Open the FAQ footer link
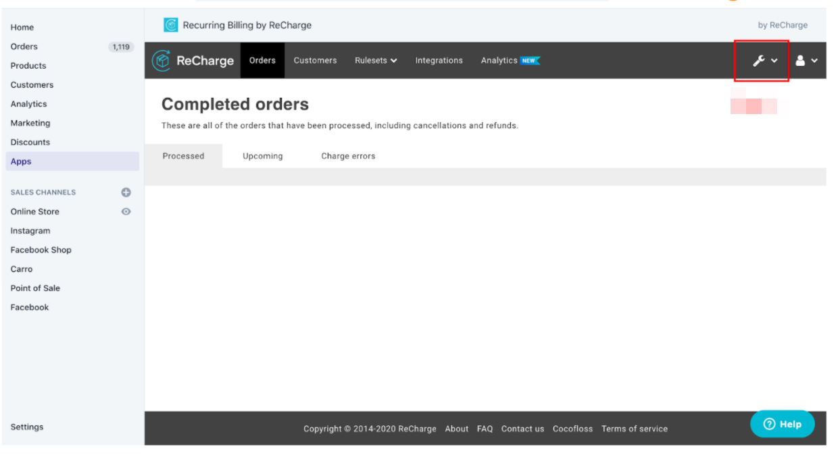Screen dimensions: 840x457 point(485,429)
